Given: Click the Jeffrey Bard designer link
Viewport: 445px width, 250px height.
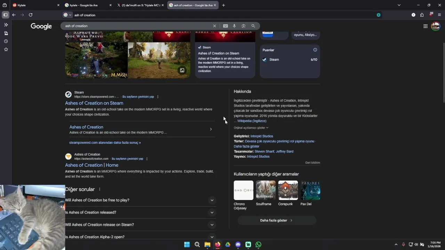Looking at the screenshot, I should click(x=284, y=151).
